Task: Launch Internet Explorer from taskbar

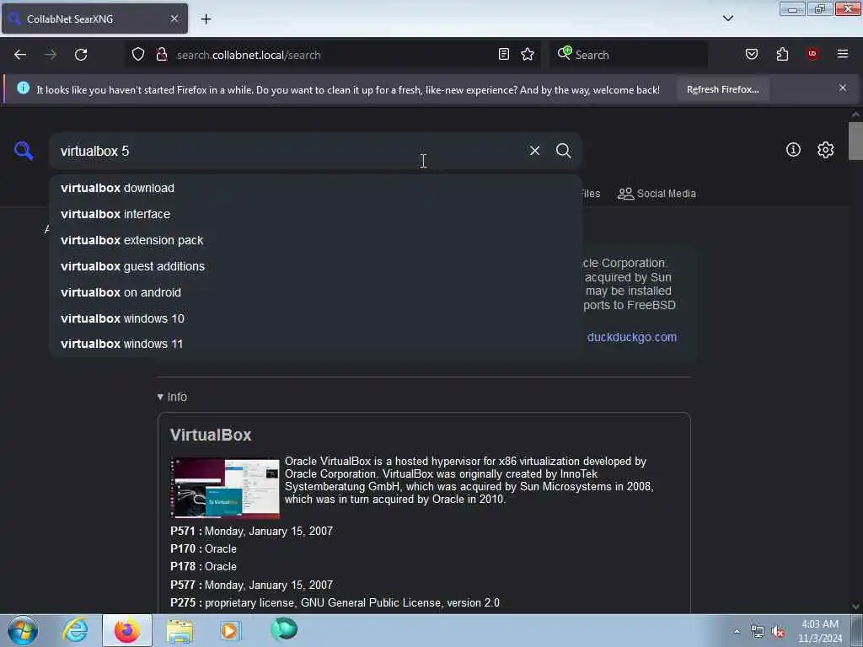Action: 75,630
